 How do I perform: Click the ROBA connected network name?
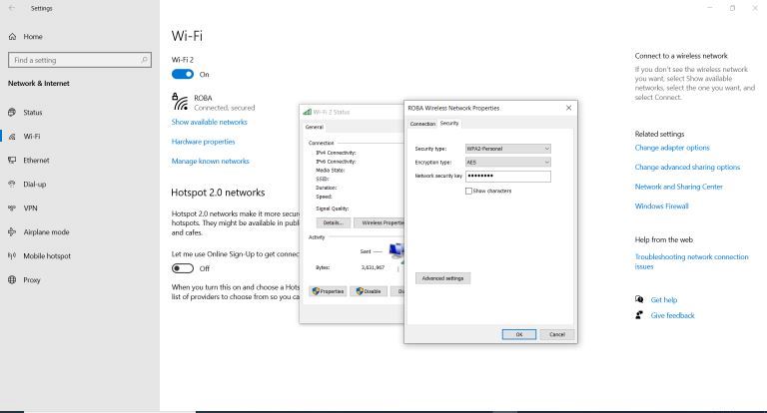tap(203, 98)
